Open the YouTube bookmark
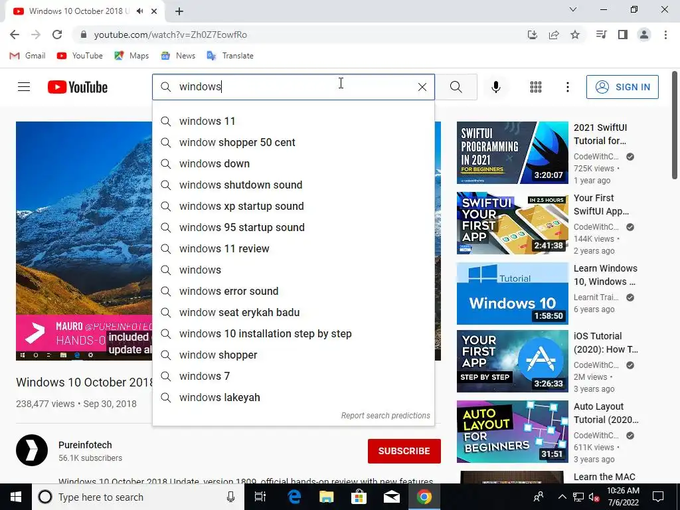The image size is (680, 510). point(80,56)
